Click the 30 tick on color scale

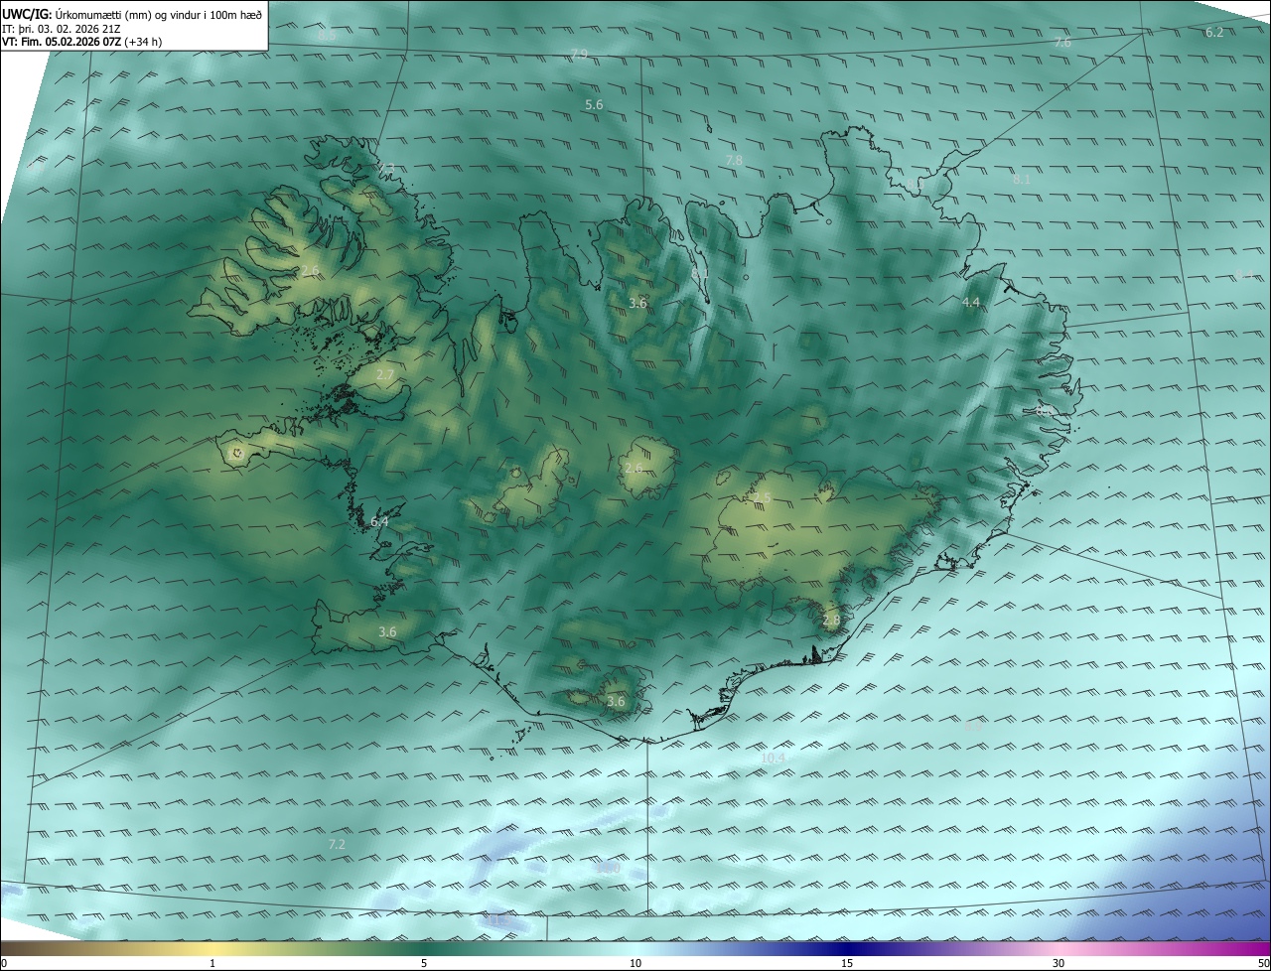click(1059, 963)
